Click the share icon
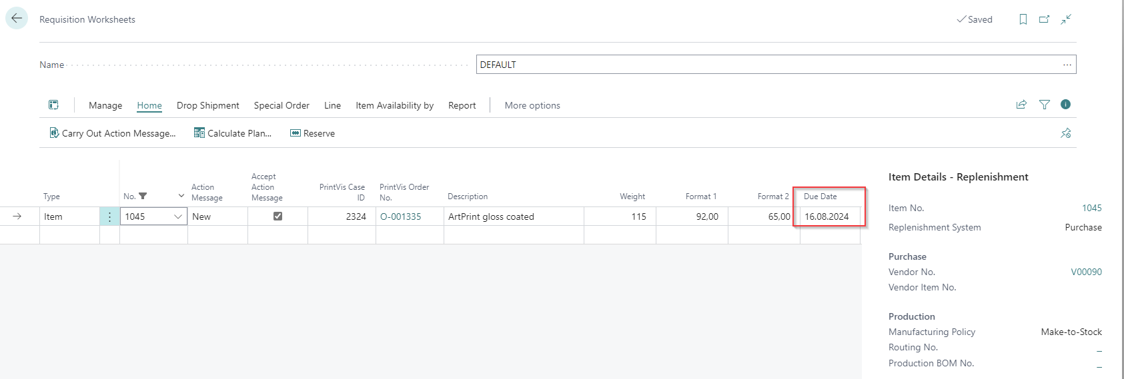 (x=1021, y=105)
